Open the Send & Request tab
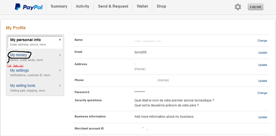The height and width of the screenshot is (136, 276). click(113, 6)
